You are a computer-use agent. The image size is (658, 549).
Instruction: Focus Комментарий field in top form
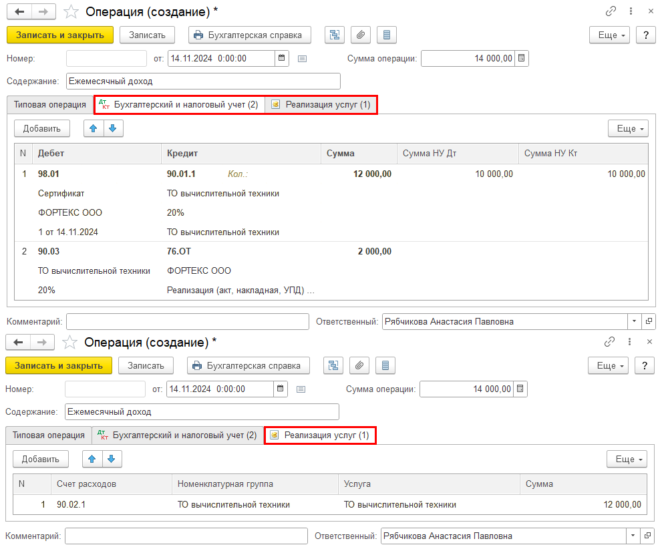tap(188, 322)
